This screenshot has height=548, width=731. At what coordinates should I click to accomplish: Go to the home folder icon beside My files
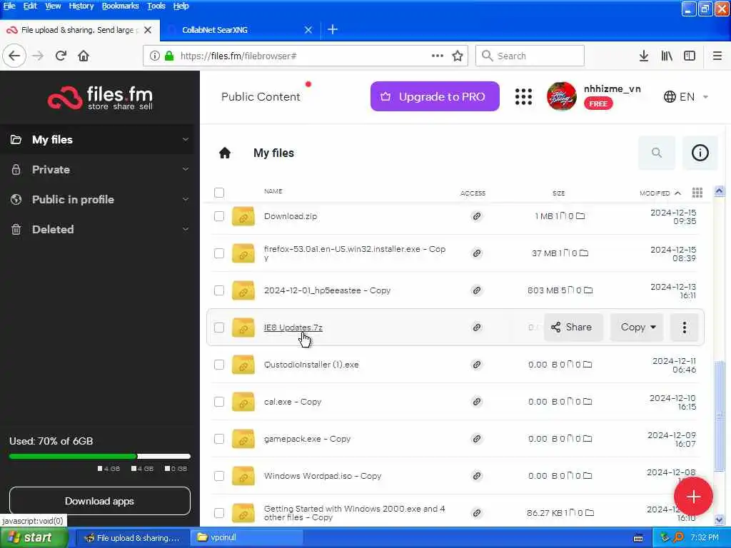pyautogui.click(x=225, y=153)
